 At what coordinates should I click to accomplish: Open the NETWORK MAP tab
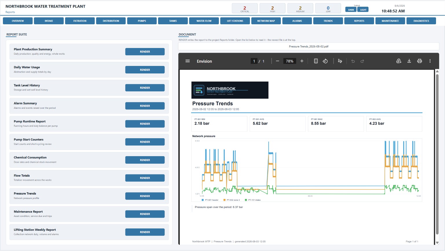(266, 21)
